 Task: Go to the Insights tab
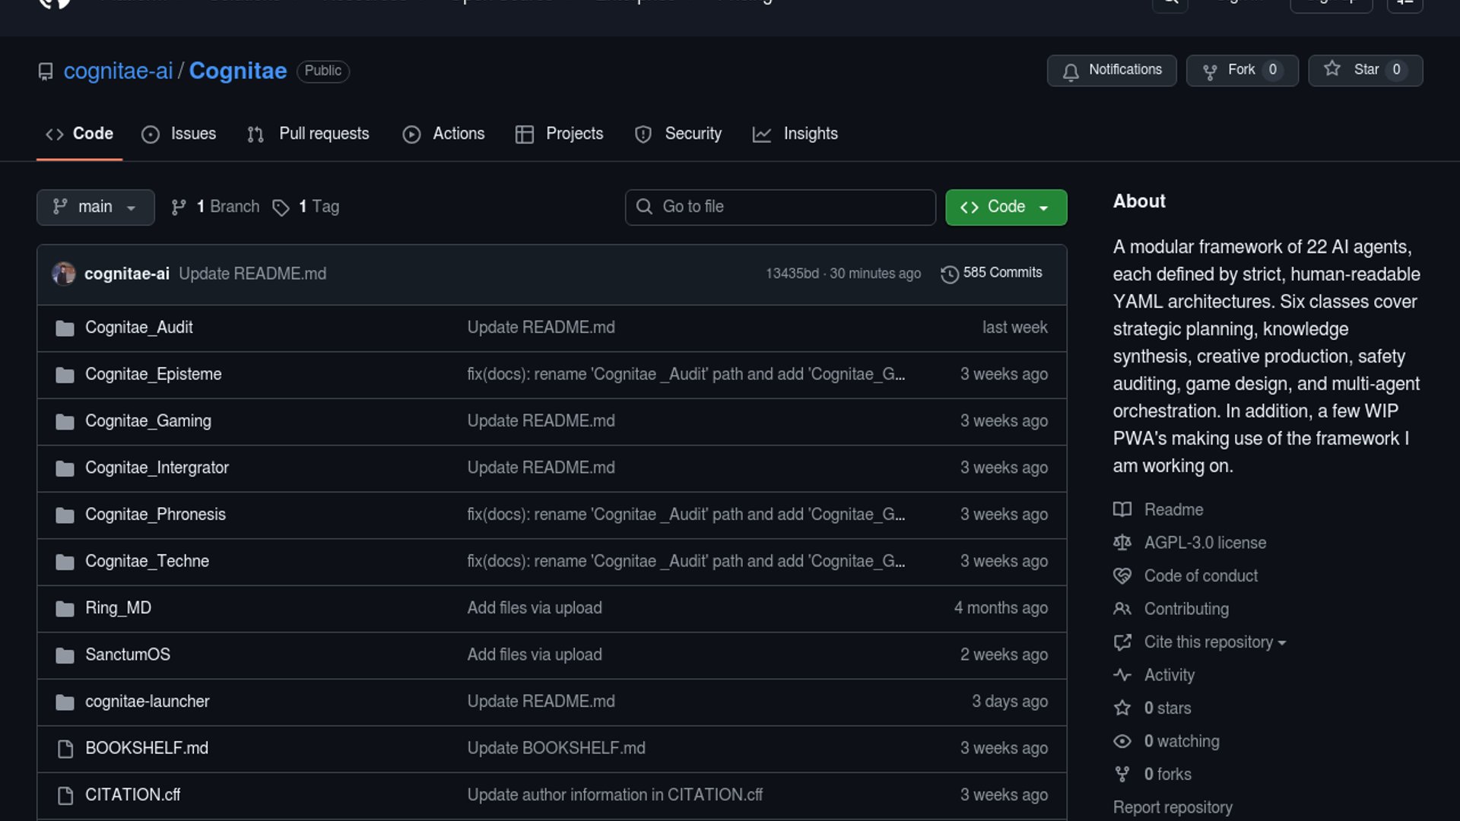795,134
